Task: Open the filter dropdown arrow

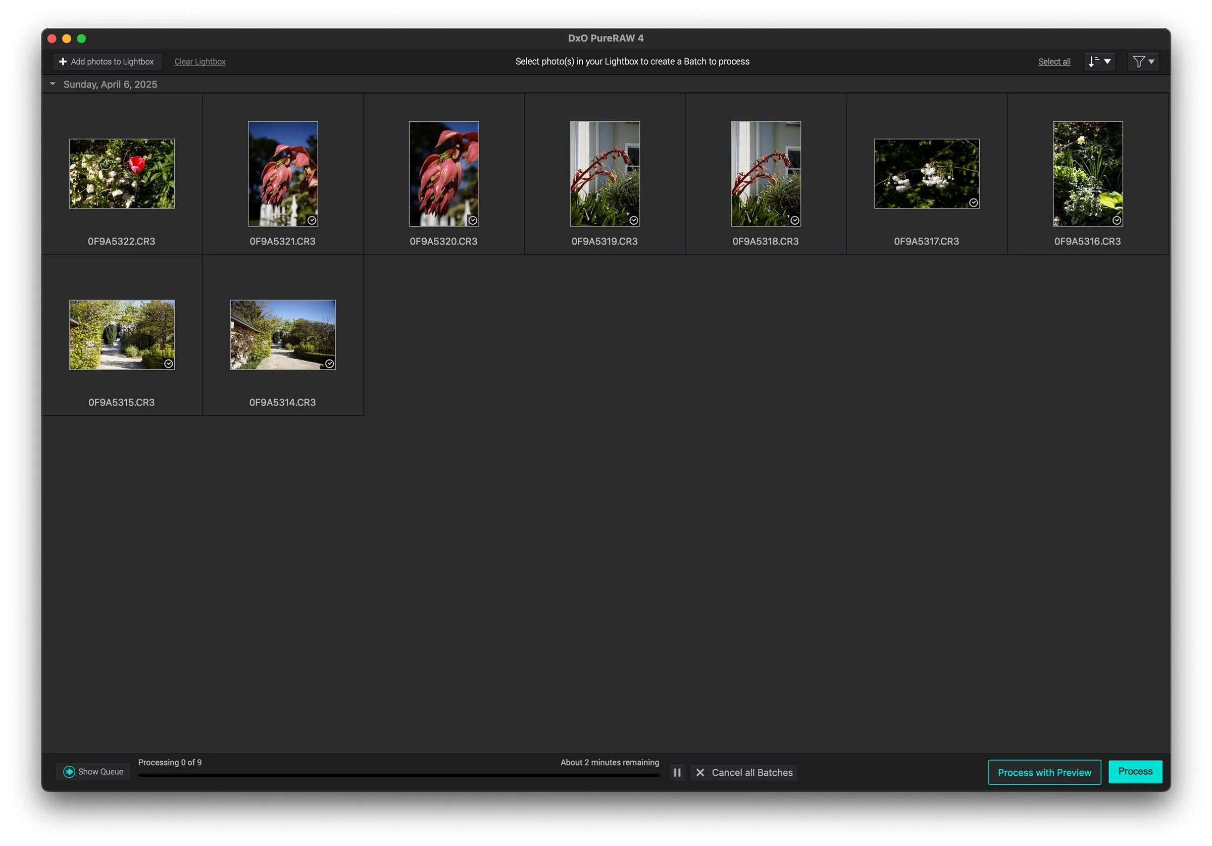Action: tap(1151, 62)
